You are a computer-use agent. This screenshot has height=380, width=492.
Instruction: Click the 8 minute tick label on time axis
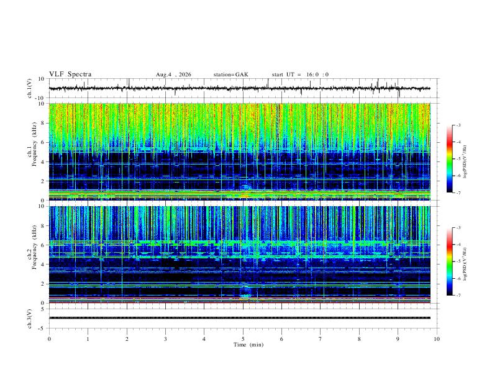pyautogui.click(x=359, y=339)
